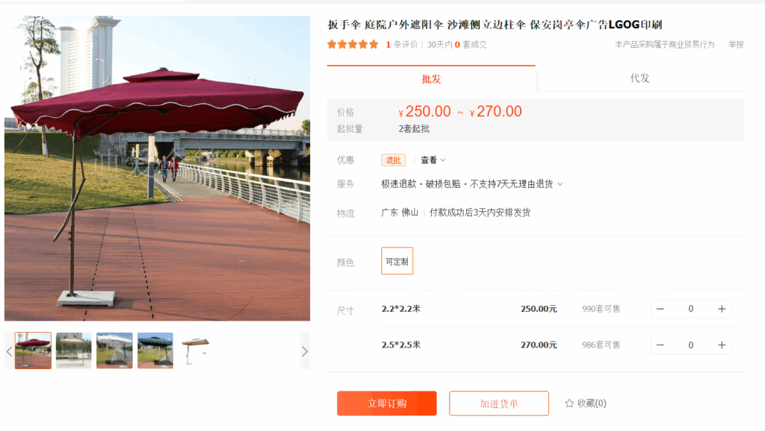Switch to the 代发 tab
The height and width of the screenshot is (431, 765).
pos(639,78)
